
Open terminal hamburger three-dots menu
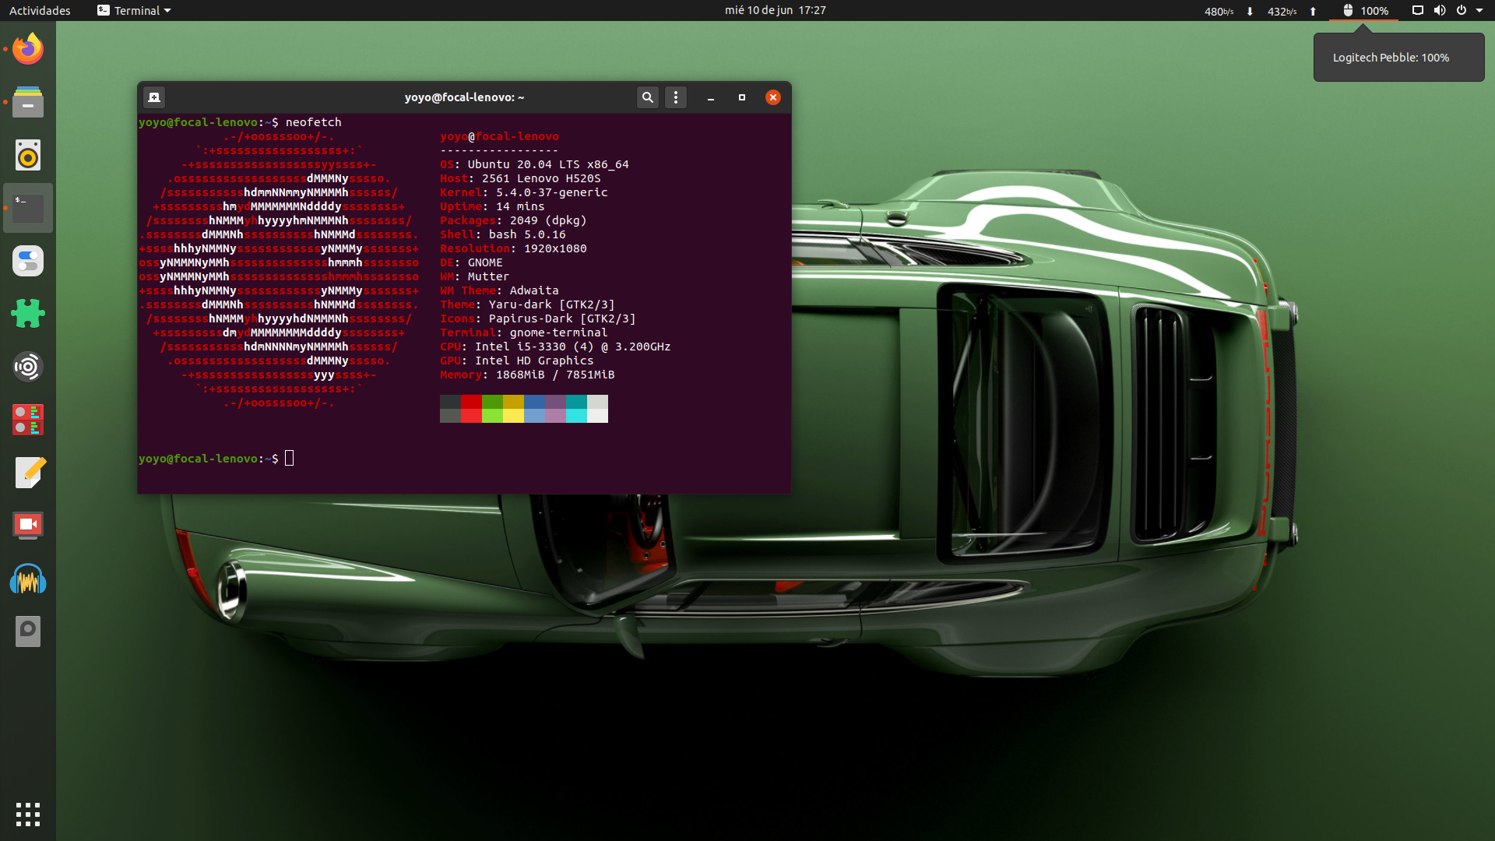[x=676, y=97]
